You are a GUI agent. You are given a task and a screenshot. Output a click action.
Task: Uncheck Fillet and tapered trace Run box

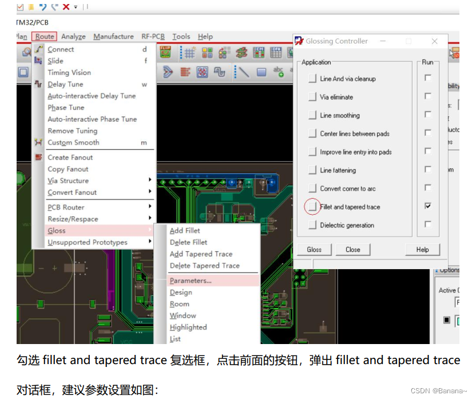429,206
